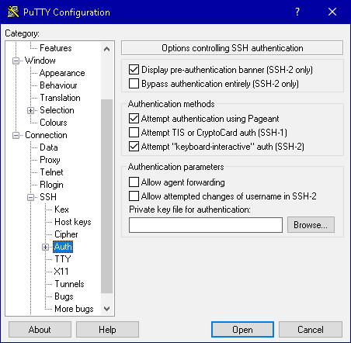Viewport: 351px width, 343px height.
Task: Open Kex settings
Action: click(61, 210)
